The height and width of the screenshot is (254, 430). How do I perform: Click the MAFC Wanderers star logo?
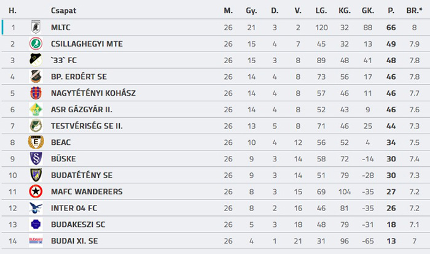click(x=36, y=191)
